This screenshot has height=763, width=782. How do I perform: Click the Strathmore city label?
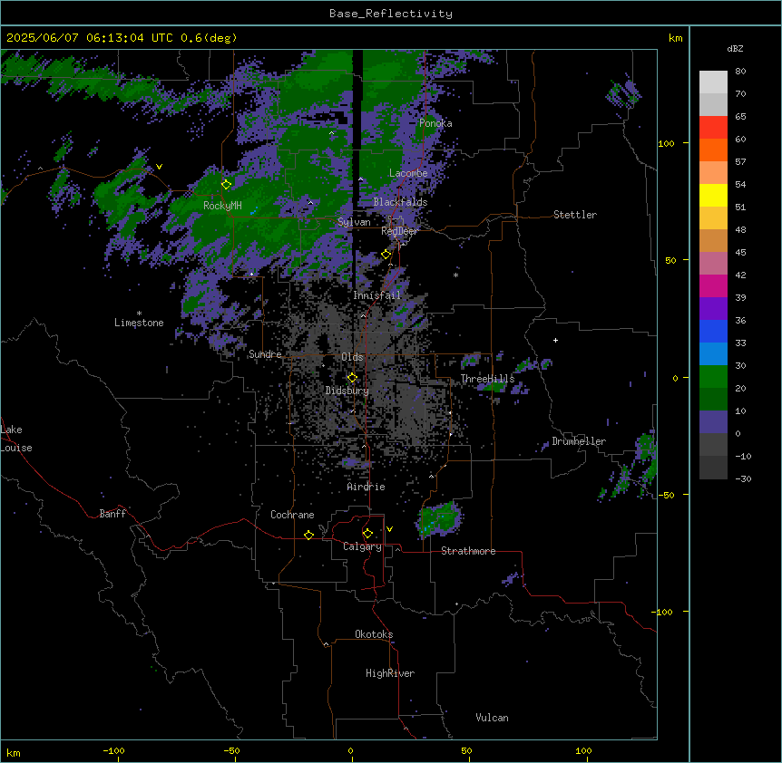(468, 551)
